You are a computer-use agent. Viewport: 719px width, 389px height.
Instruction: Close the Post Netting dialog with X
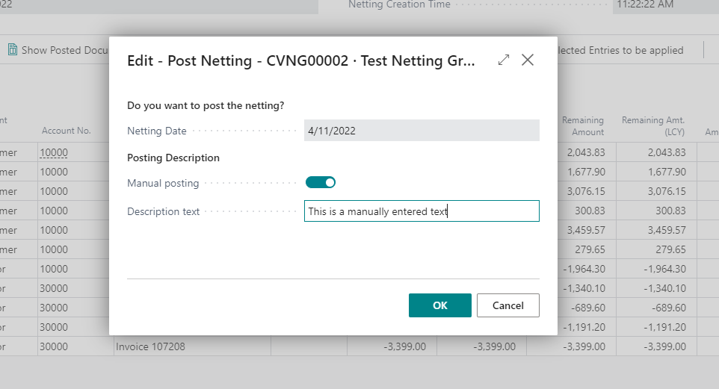[x=528, y=60]
